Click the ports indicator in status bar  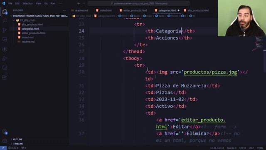(24, 148)
